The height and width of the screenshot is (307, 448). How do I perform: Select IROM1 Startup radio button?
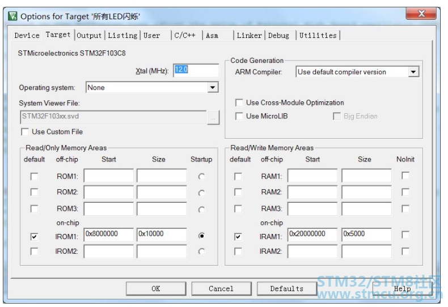(201, 236)
